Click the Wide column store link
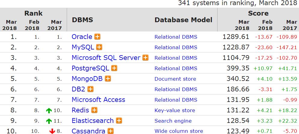This screenshot has height=134, width=299. point(179,131)
